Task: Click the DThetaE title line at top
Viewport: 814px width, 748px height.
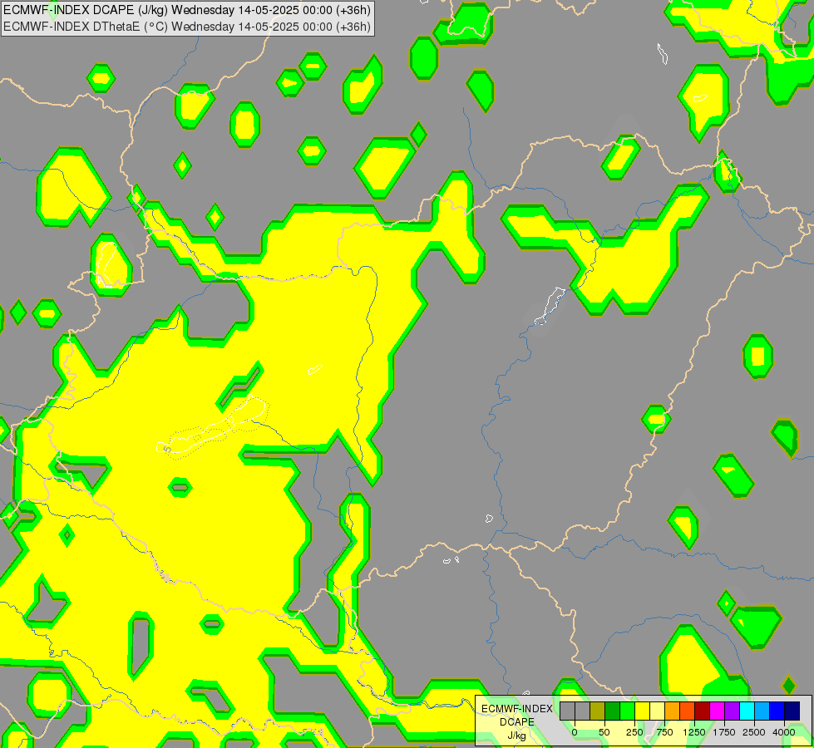Action: tap(187, 27)
